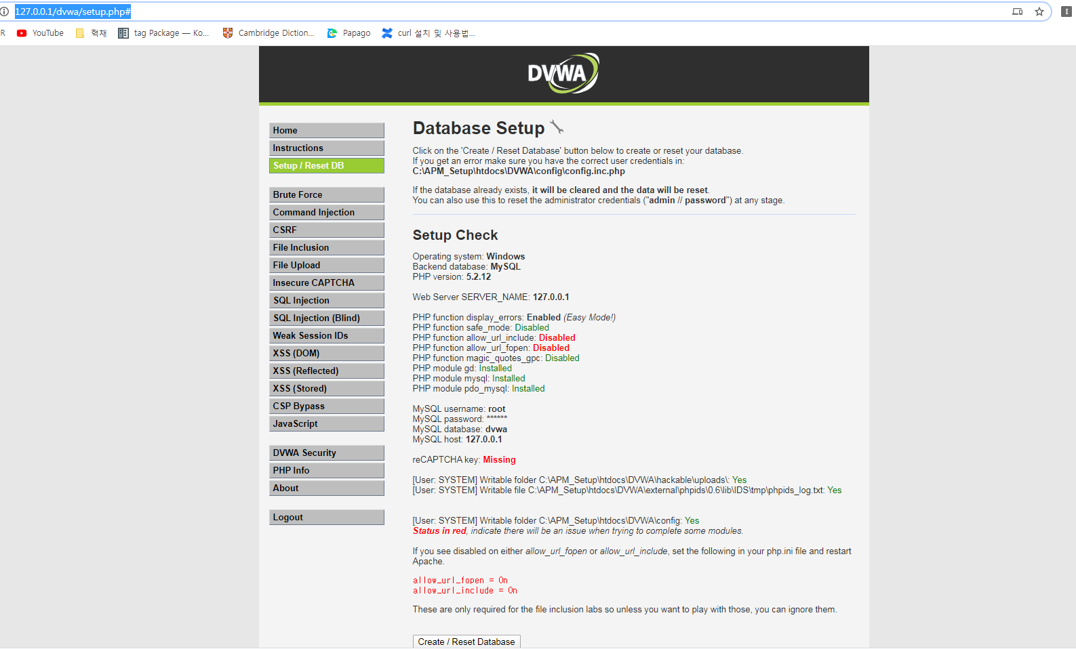Click the phpids_log.txt writable file line
This screenshot has height=649, width=1076.
[627, 490]
